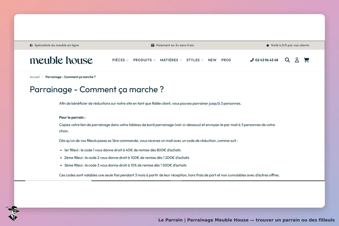Click the Le Parrain mascot logo

[12, 213]
